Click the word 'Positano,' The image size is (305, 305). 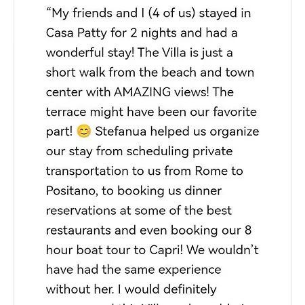click(x=72, y=191)
